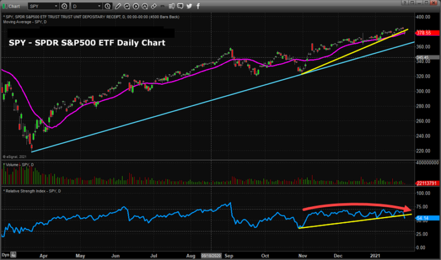The width and height of the screenshot is (441, 260).
Task: Select the Moving Average - SPY, D label
Action: 25,22
